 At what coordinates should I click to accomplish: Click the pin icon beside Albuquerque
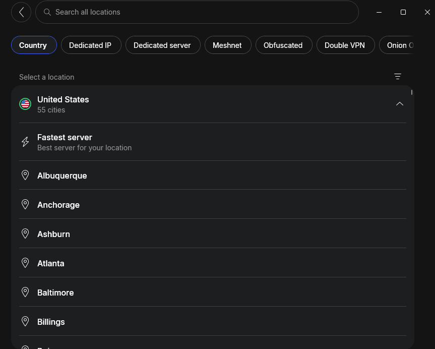coord(25,175)
